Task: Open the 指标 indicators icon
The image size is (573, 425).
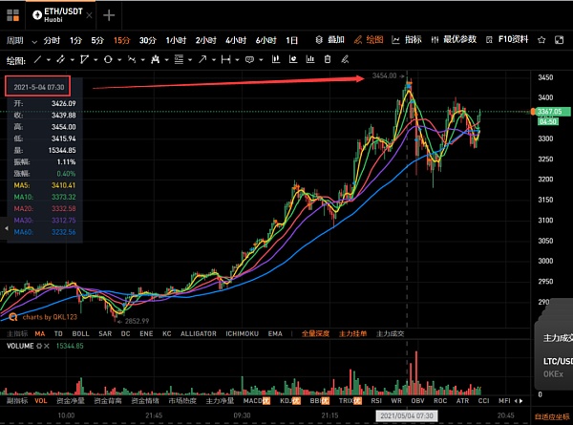Action: 407,40
